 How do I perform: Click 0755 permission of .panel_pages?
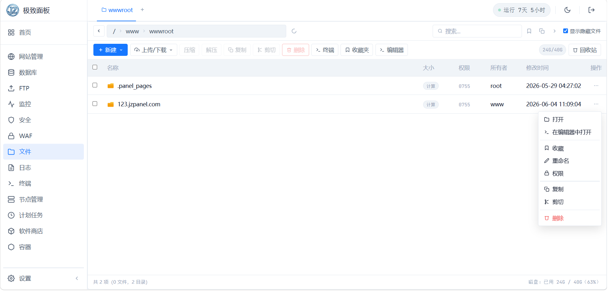point(464,86)
